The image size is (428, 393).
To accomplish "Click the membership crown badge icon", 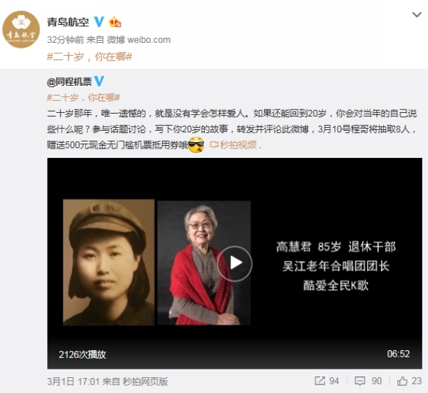I will click(115, 22).
